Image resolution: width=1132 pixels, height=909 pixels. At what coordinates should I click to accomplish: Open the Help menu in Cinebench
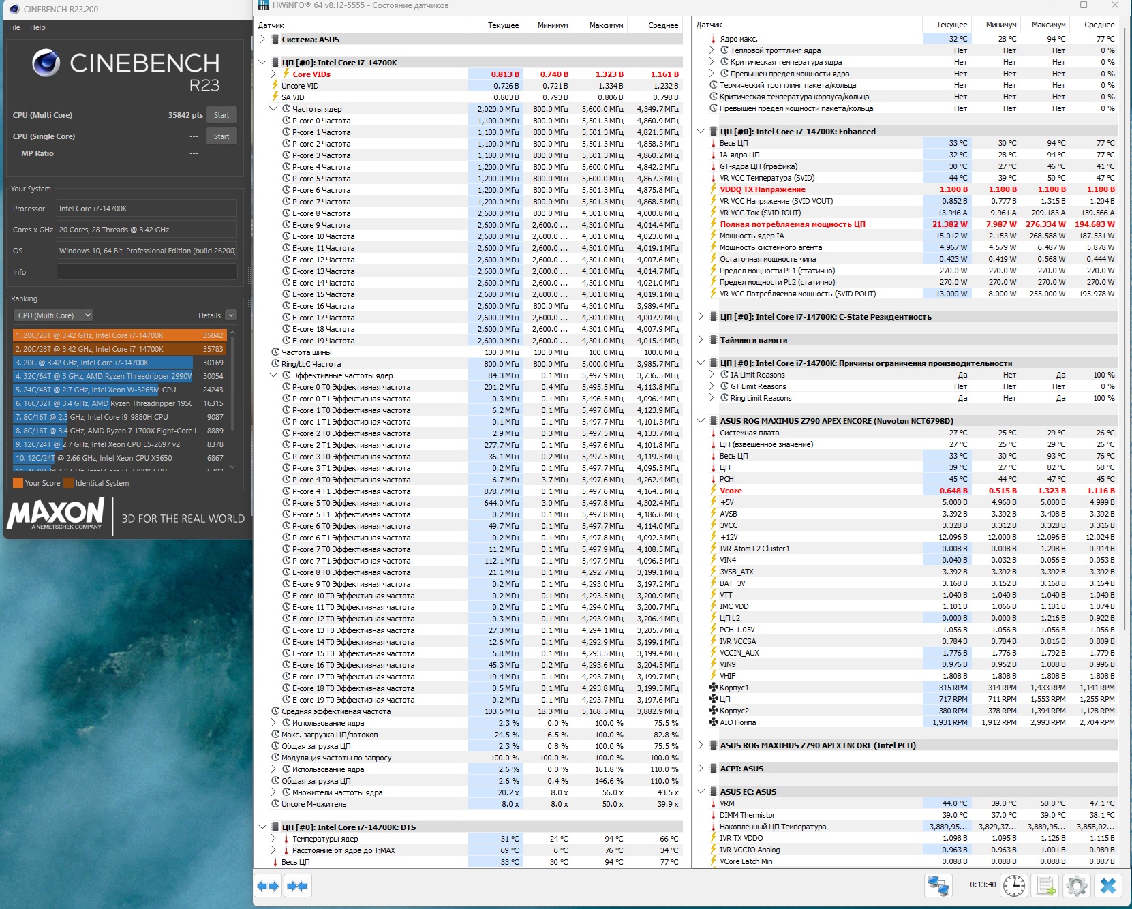(37, 27)
